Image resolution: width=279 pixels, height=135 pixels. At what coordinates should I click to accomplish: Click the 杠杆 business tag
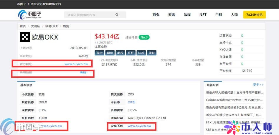131,53
